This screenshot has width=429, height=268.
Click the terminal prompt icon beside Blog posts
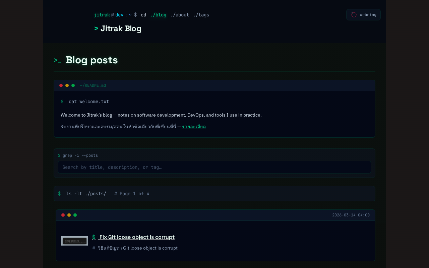(x=58, y=60)
